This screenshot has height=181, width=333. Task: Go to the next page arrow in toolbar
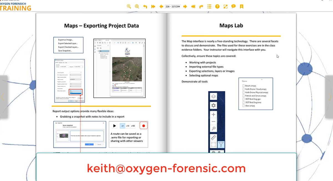point(185,6)
